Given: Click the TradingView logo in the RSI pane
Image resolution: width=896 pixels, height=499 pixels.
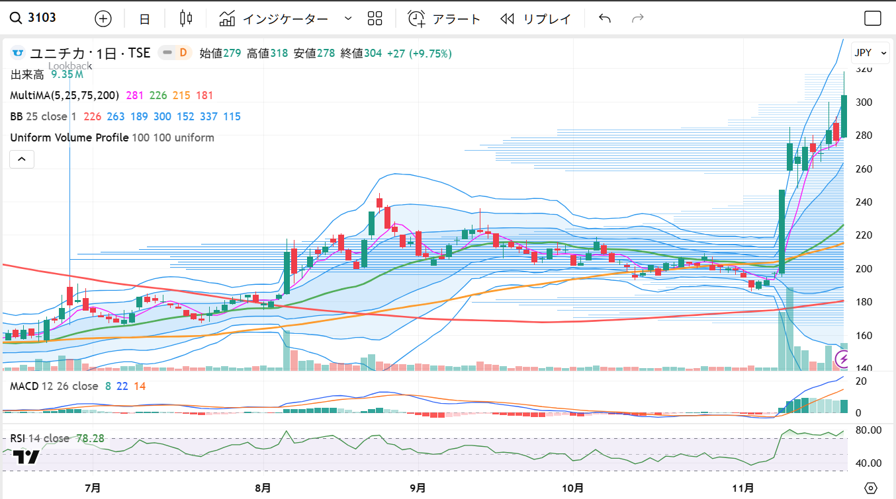Looking at the screenshot, I should click(26, 457).
